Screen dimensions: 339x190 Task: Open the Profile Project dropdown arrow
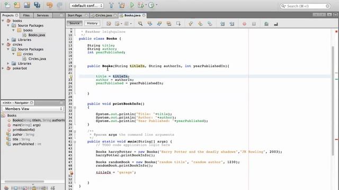157,5
